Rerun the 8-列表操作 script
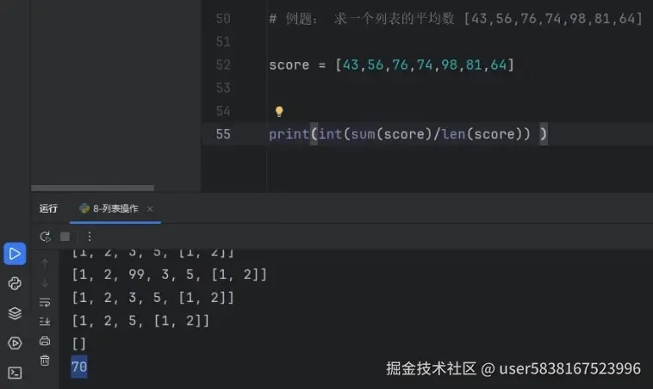The height and width of the screenshot is (389, 653). [45, 237]
